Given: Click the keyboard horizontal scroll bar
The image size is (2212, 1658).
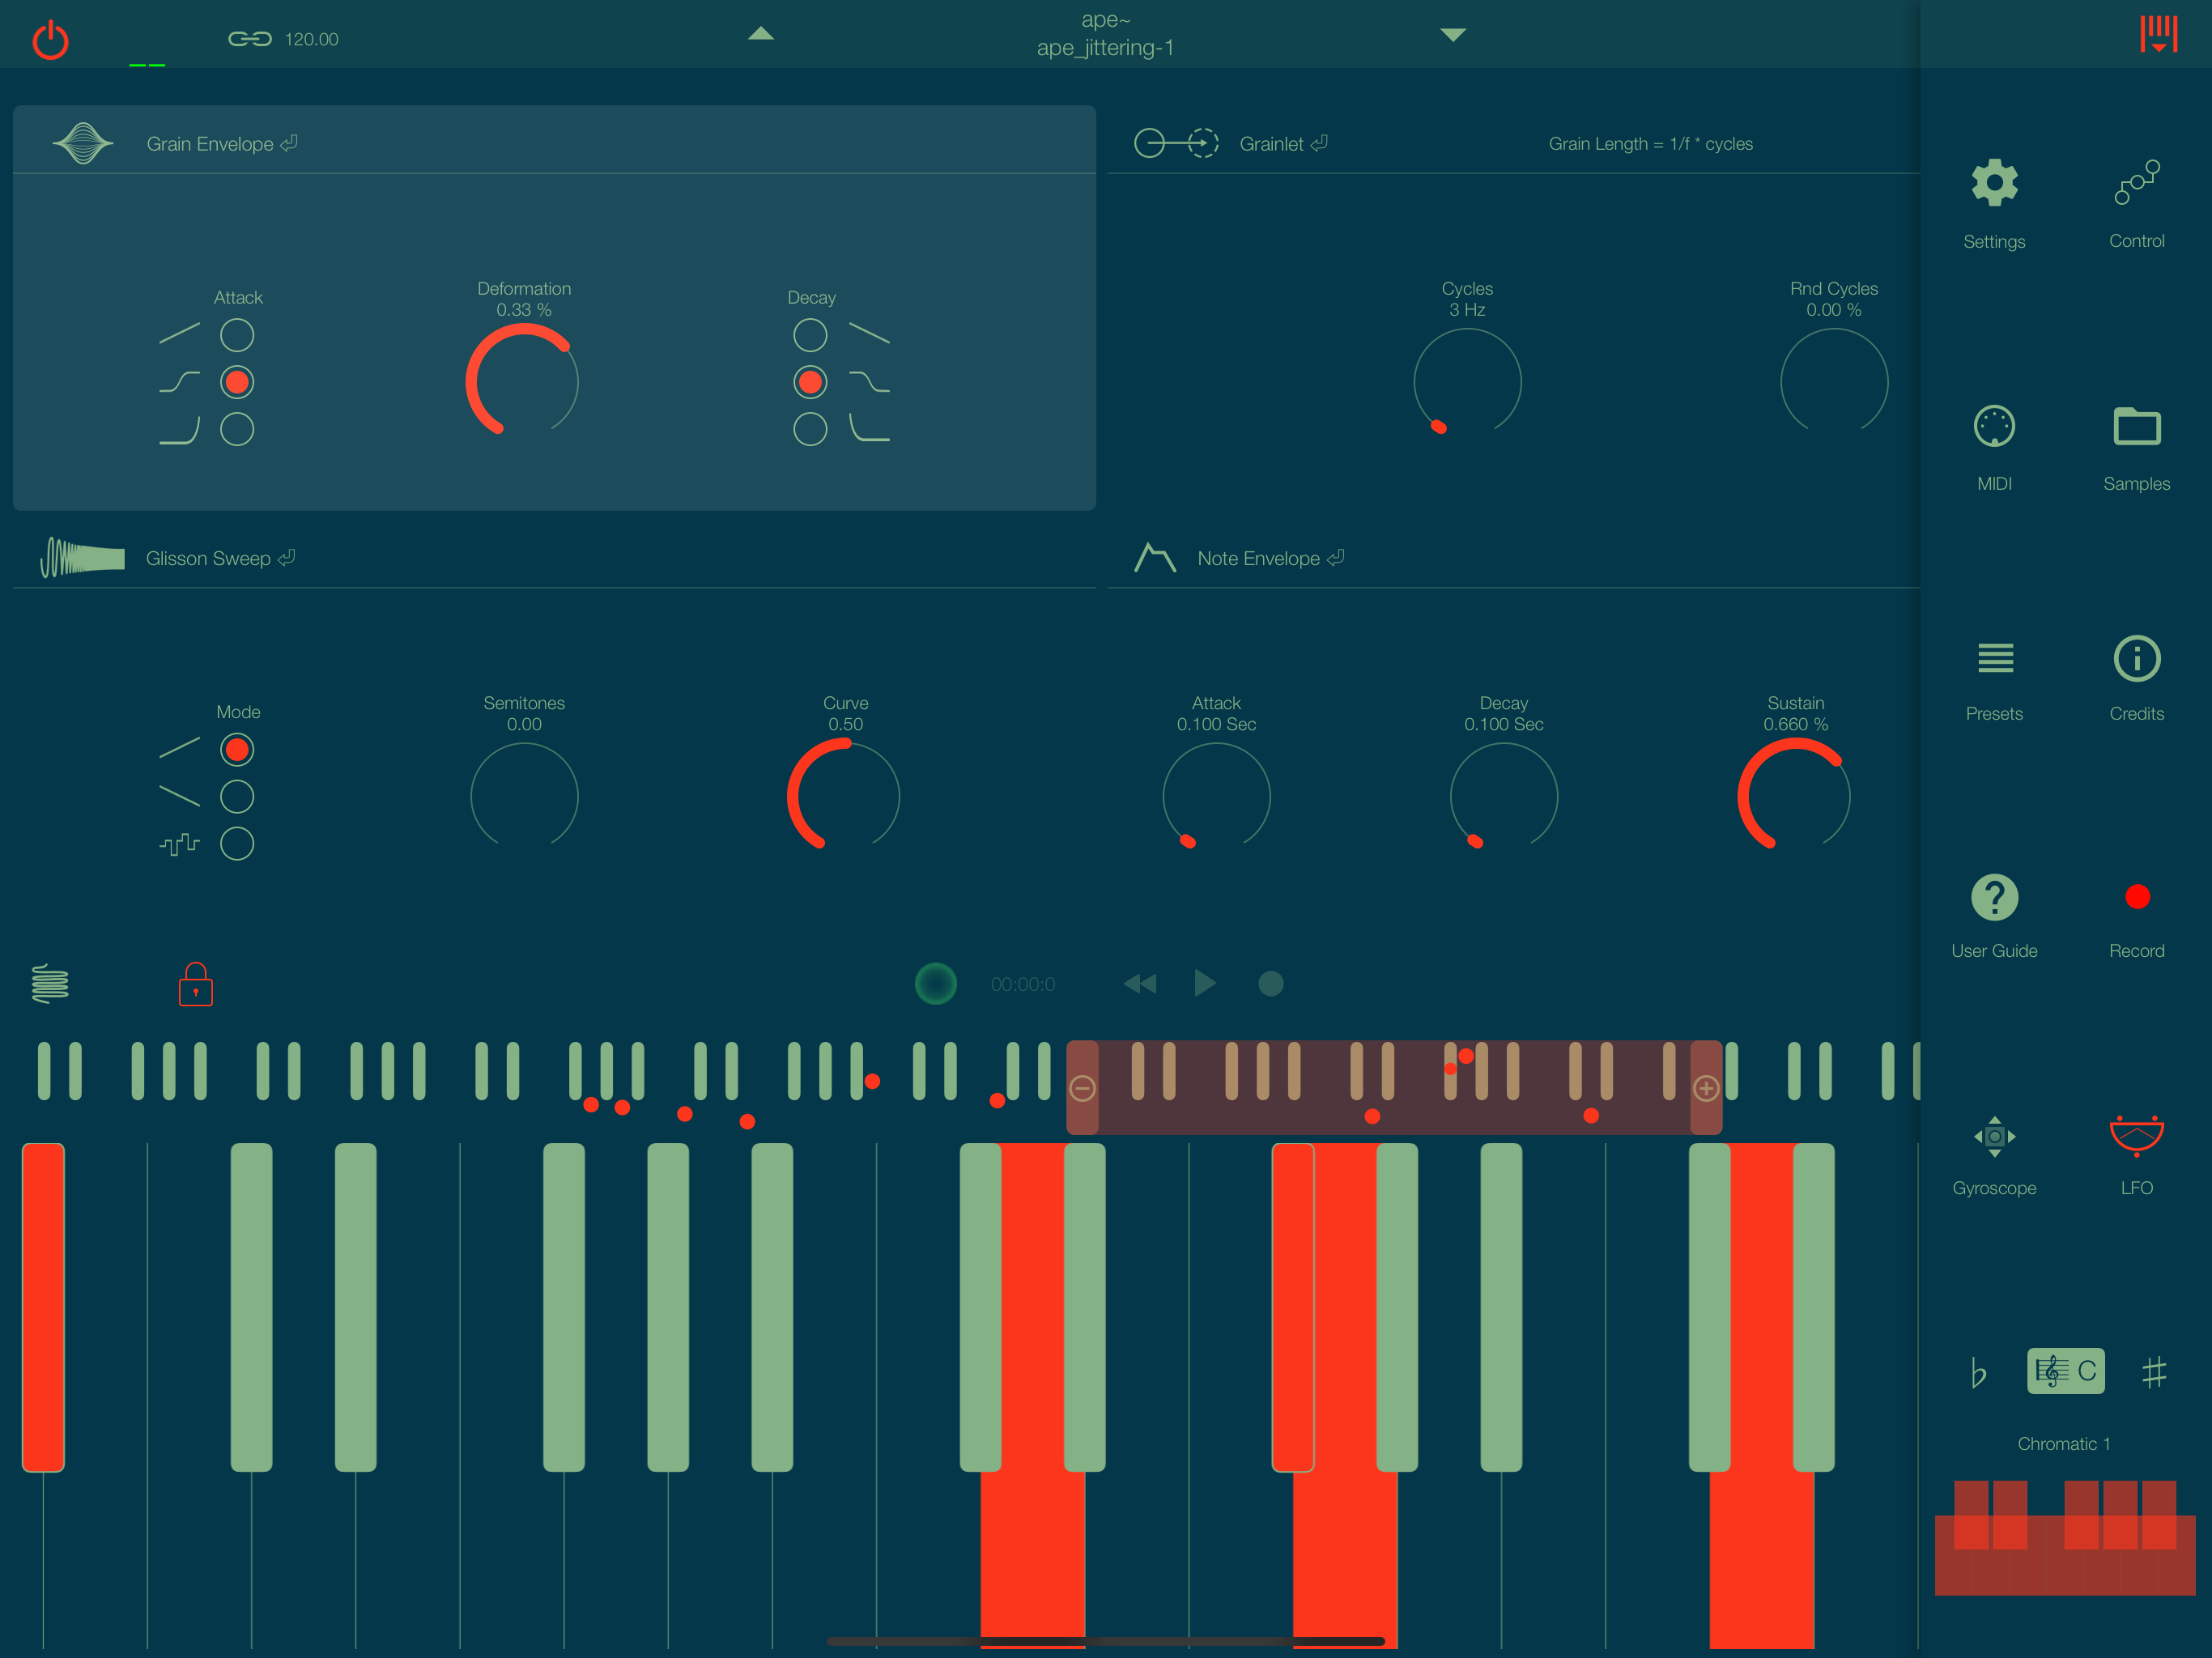Looking at the screenshot, I should (x=1105, y=1641).
